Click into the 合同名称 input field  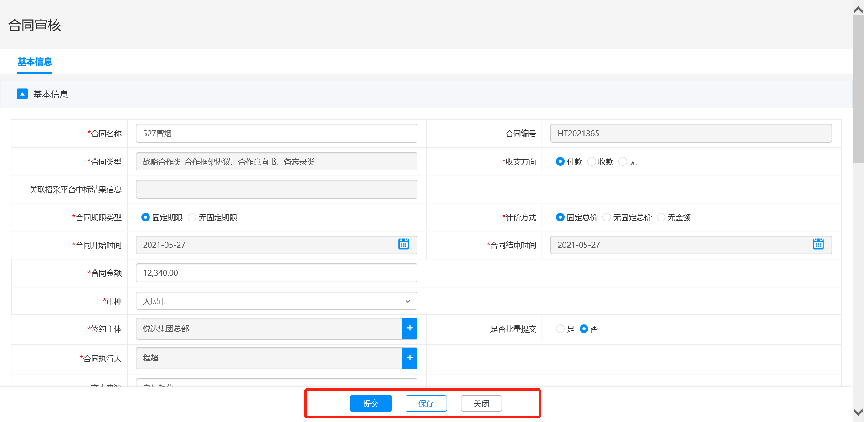tap(276, 134)
